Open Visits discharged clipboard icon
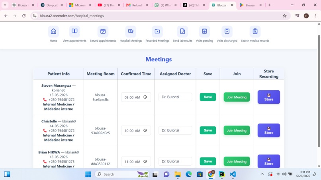 tap(227, 31)
